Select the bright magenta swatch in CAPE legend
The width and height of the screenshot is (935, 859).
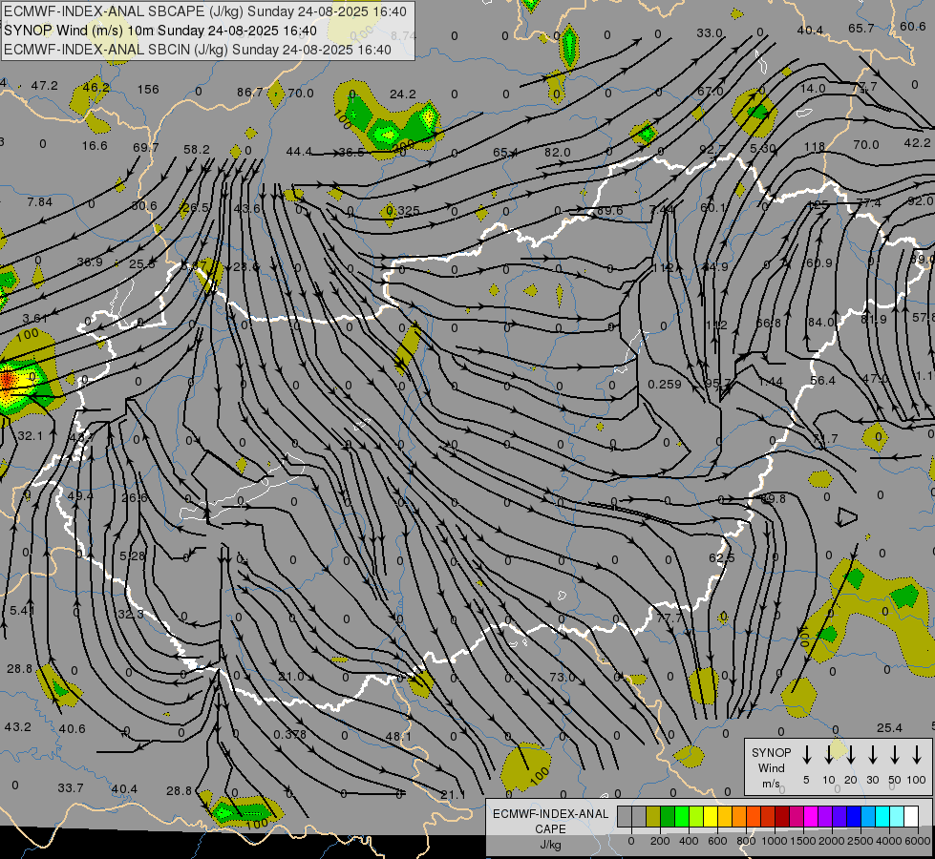point(811,816)
